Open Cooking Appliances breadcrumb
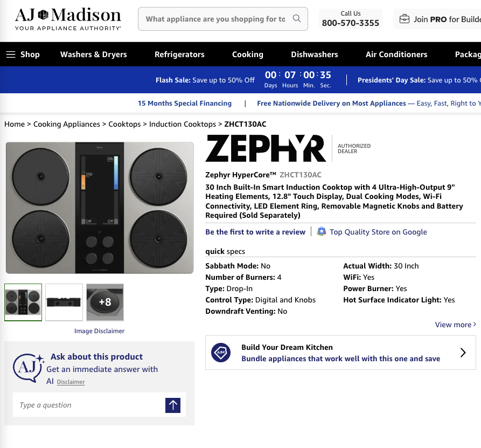This screenshot has height=448, width=481. click(x=67, y=124)
